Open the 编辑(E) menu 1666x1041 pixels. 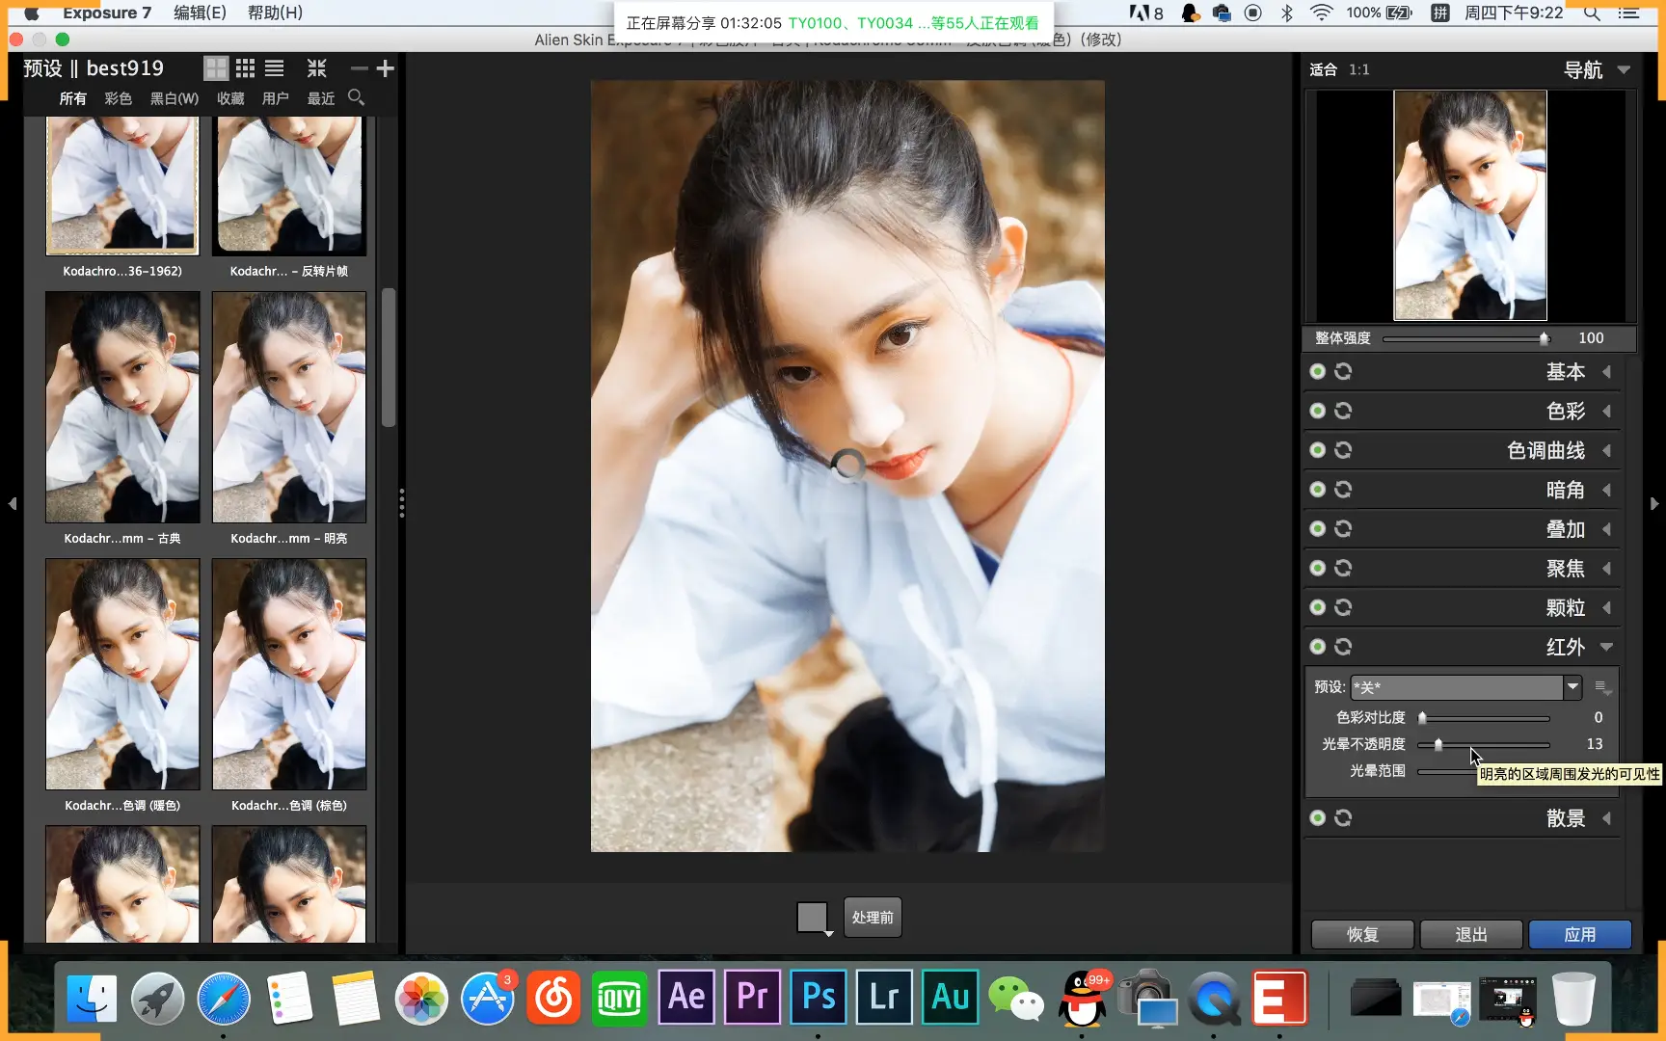click(x=200, y=13)
